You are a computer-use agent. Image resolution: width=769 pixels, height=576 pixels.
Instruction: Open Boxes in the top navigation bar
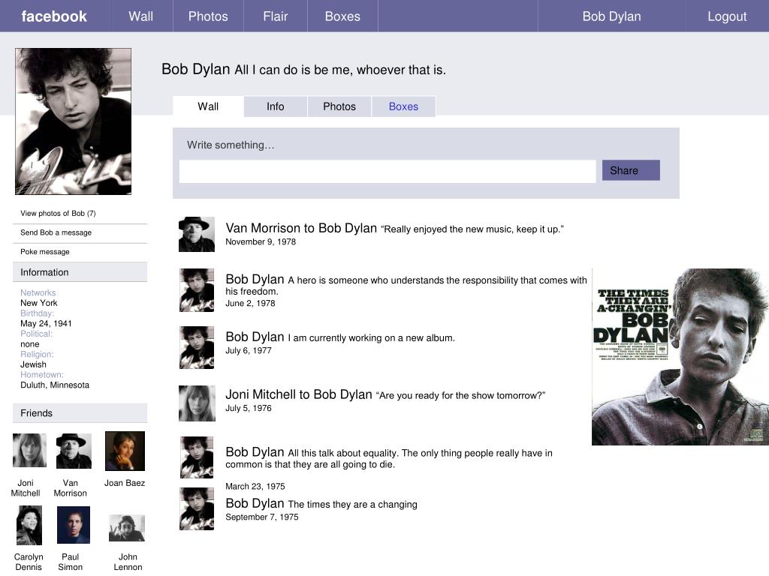pyautogui.click(x=342, y=16)
